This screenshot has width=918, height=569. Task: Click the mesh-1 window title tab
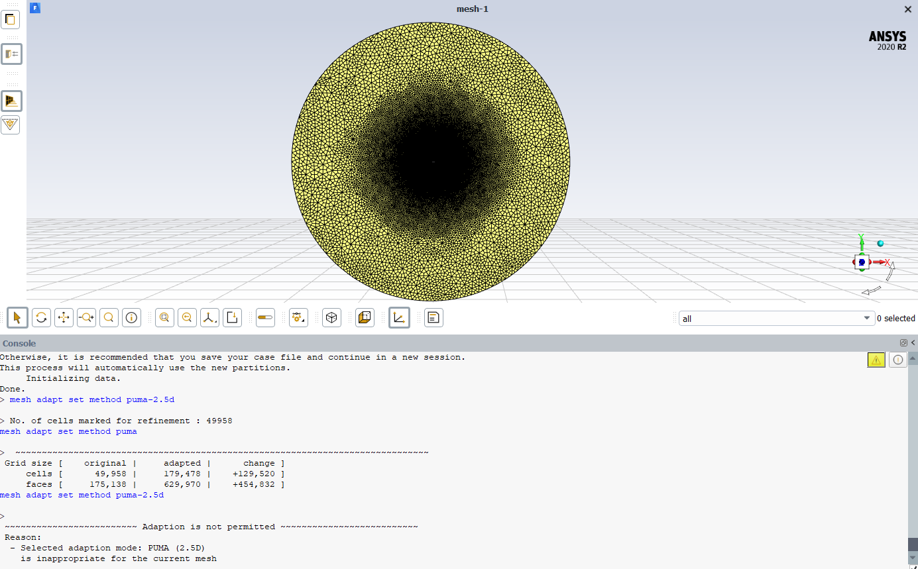click(x=472, y=9)
